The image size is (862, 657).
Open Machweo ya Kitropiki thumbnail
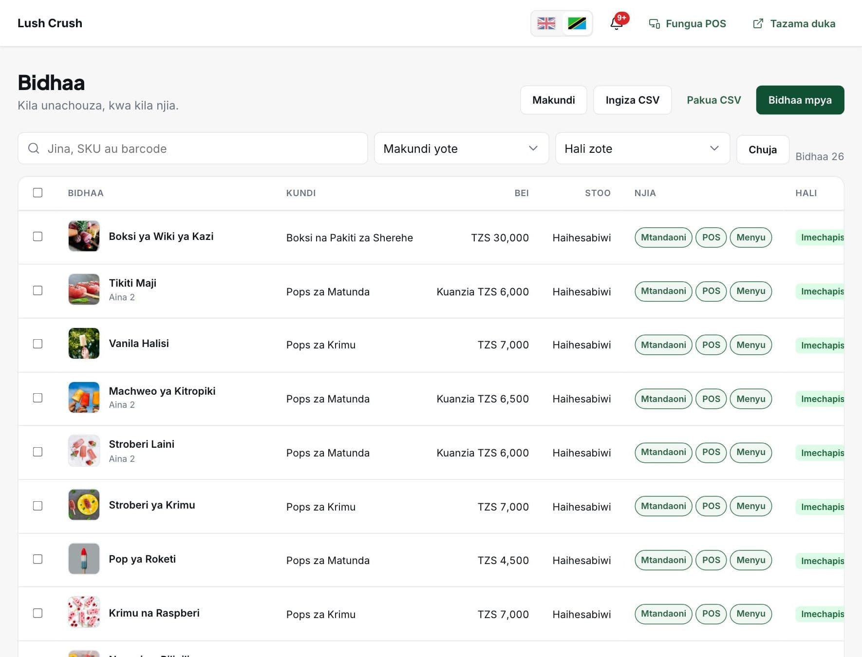(x=84, y=397)
